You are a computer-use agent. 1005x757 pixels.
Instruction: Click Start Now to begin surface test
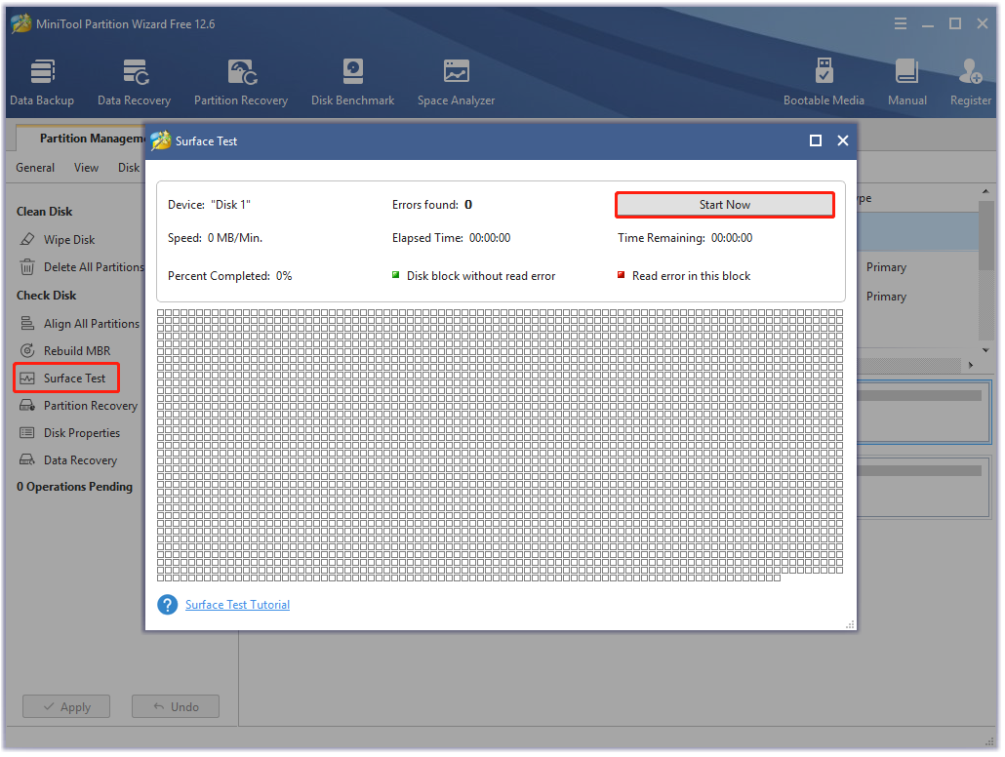pyautogui.click(x=725, y=205)
